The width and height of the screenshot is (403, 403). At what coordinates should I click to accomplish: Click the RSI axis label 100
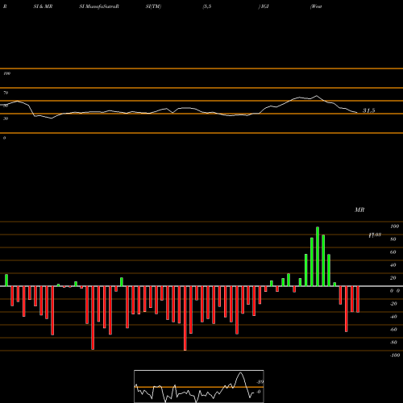tap(6, 73)
